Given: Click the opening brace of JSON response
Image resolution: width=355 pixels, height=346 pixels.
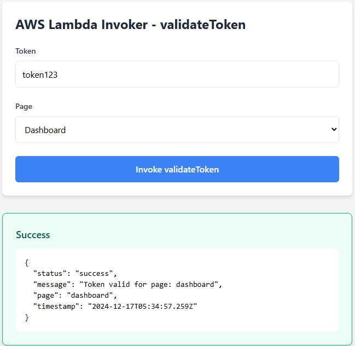Looking at the screenshot, I should [x=27, y=262].
